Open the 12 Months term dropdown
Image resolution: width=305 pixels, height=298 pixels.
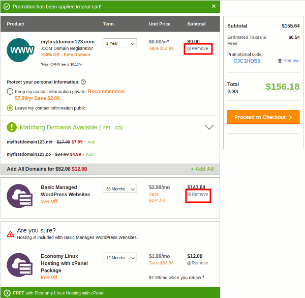119,257
